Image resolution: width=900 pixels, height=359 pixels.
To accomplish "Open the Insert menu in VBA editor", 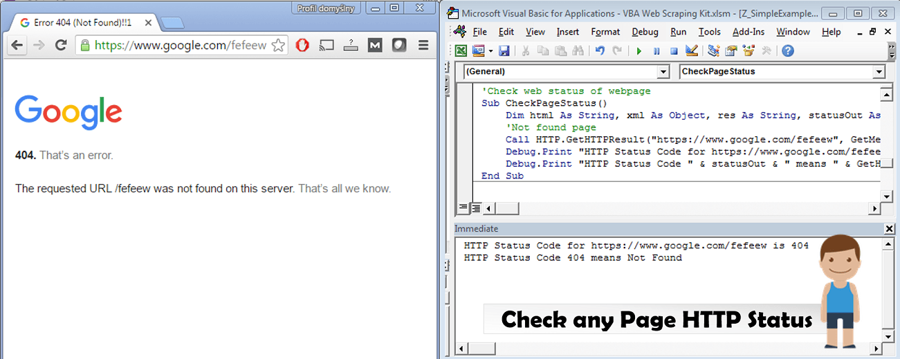I will 568,32.
